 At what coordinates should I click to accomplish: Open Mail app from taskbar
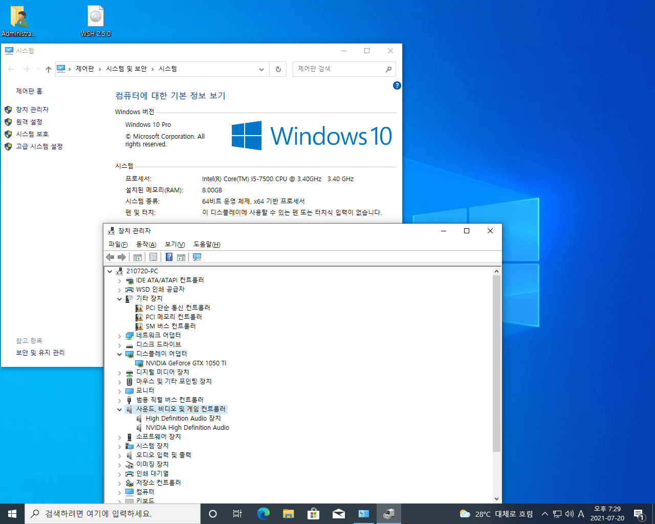point(339,514)
